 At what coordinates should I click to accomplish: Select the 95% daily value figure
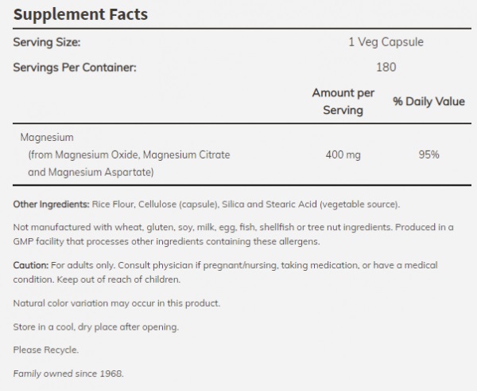[429, 154]
